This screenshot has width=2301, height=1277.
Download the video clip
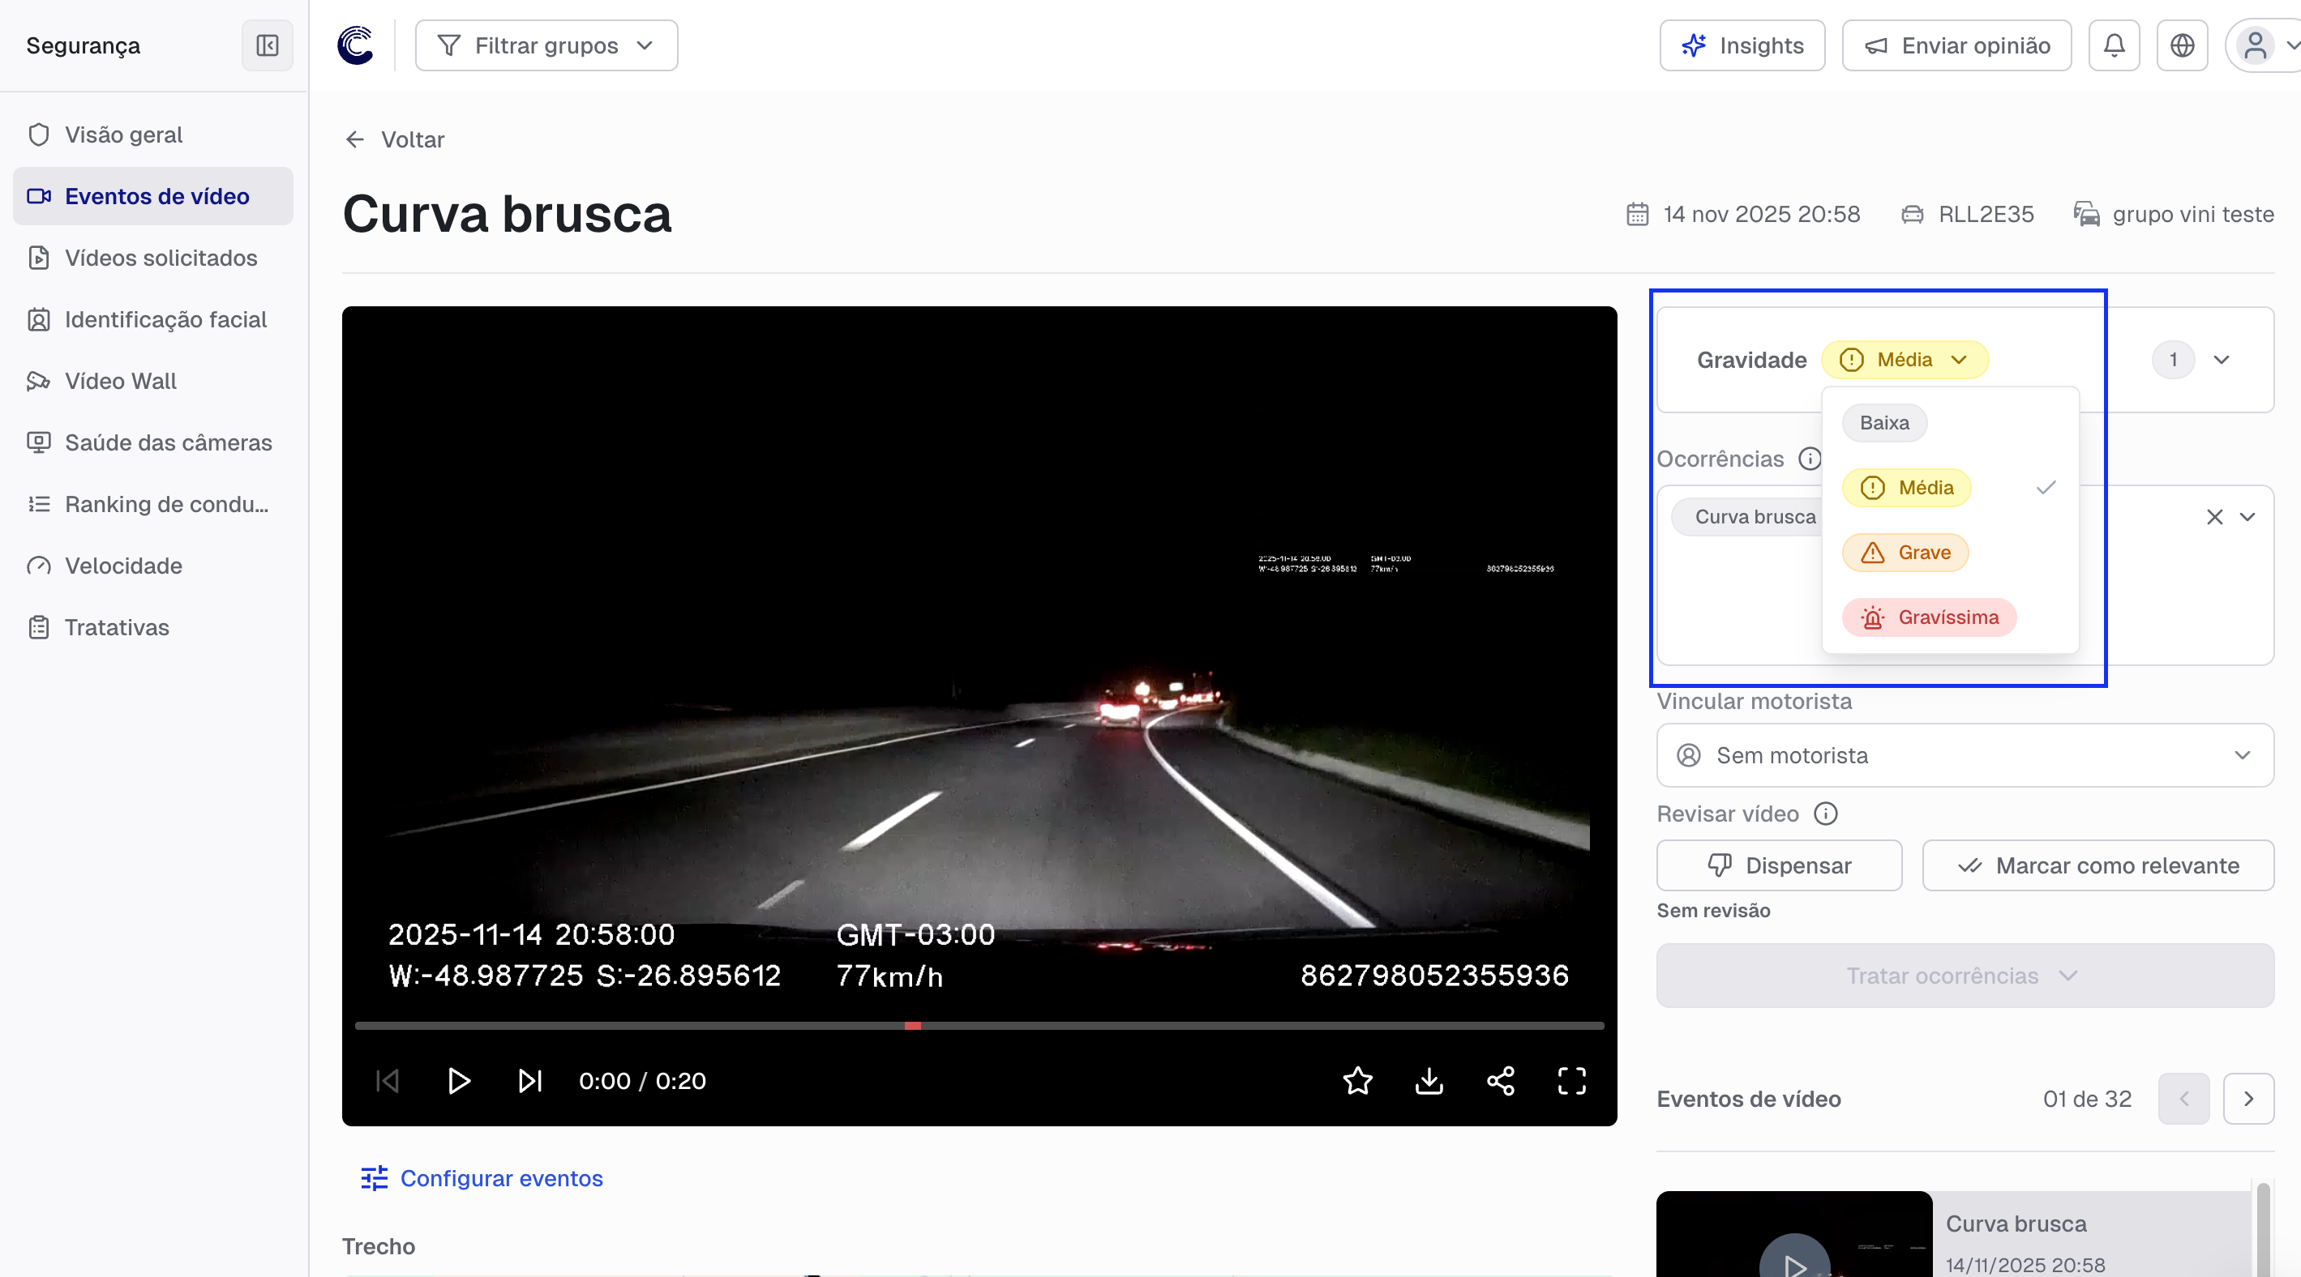coord(1429,1081)
